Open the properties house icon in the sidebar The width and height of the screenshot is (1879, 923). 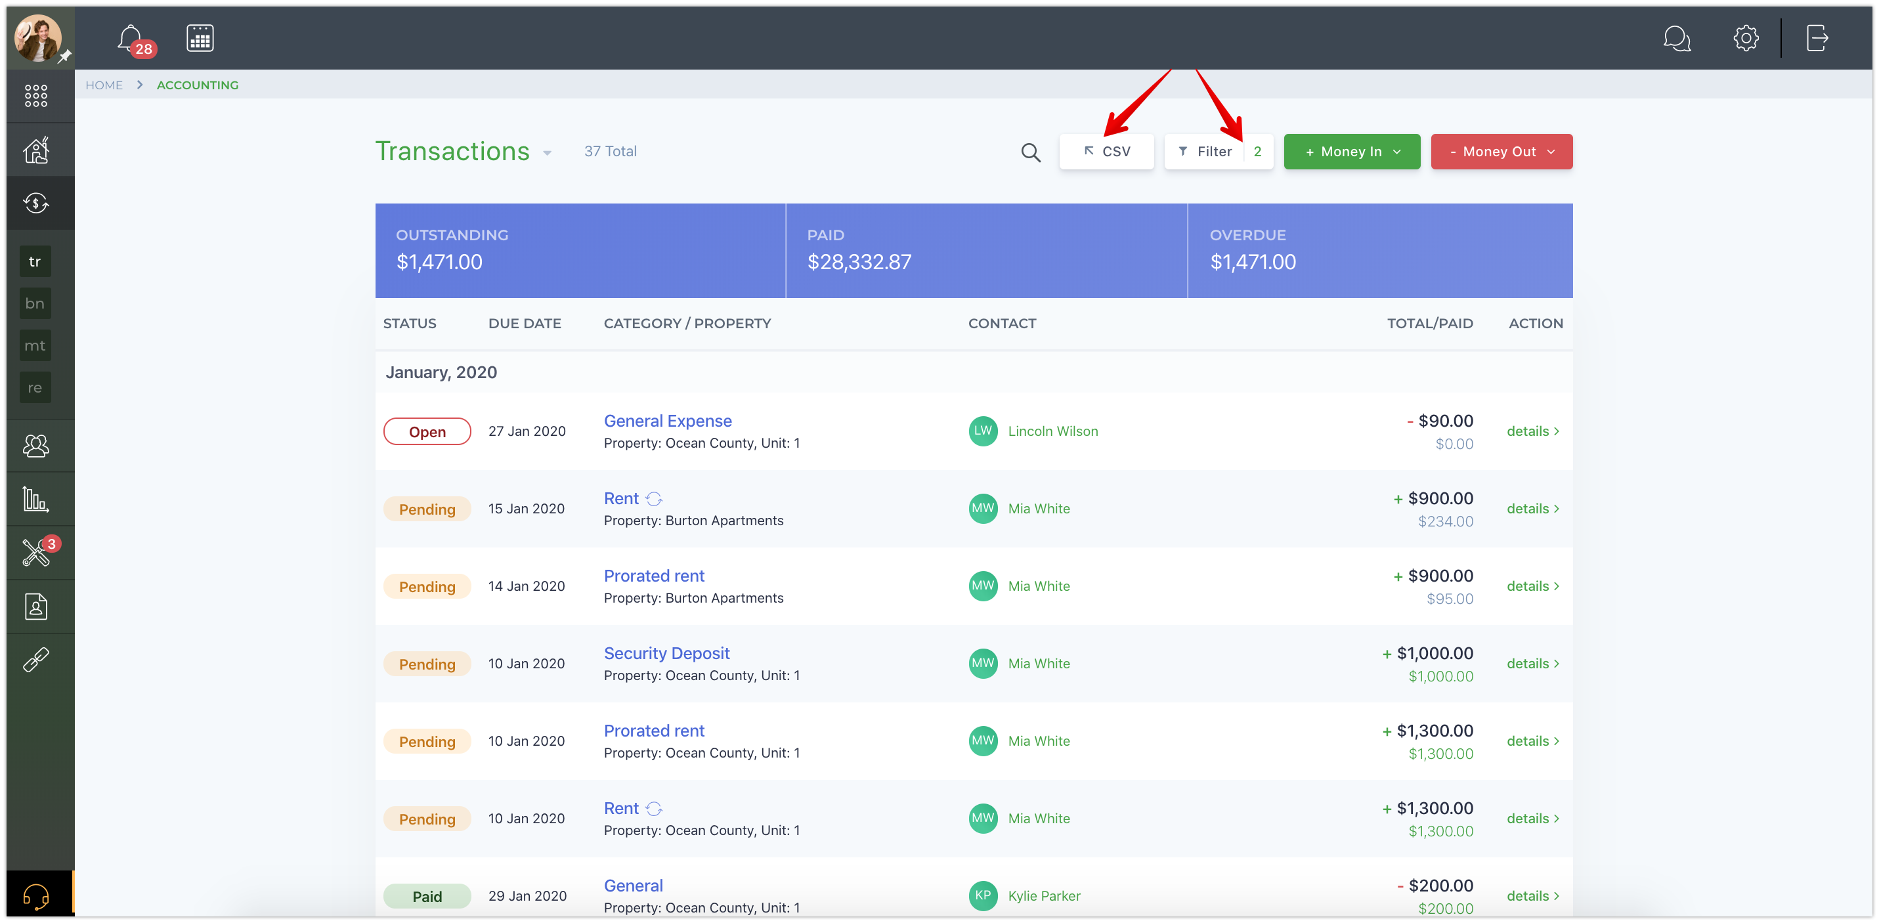tap(35, 150)
